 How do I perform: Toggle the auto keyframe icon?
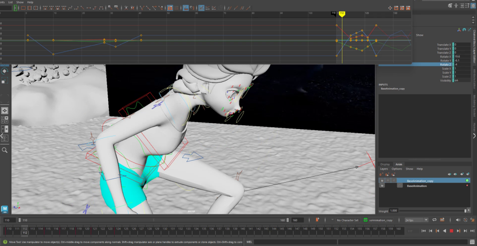pos(465,220)
